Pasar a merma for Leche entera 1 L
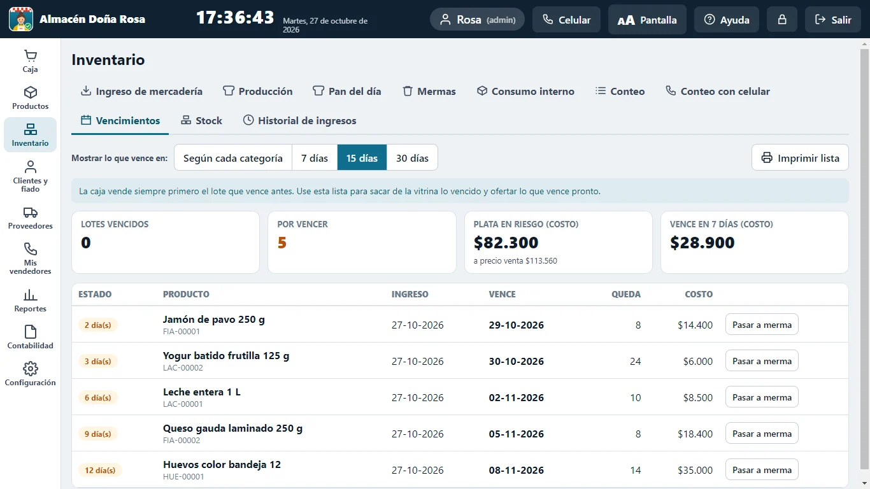Screen dimensions: 870x489 point(762,397)
